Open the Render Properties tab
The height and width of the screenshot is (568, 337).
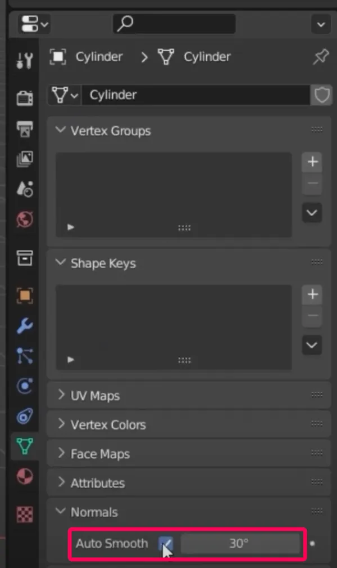[x=24, y=97]
